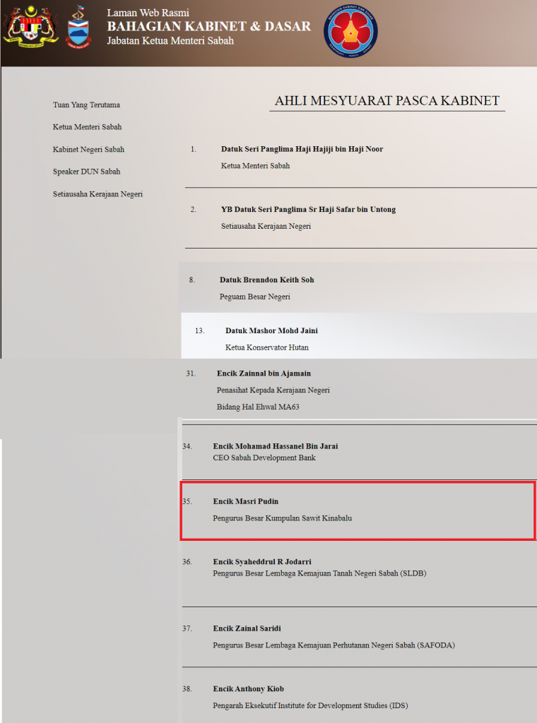Click the AHLI MESYUARAT PASCA KABINET heading
The width and height of the screenshot is (537, 723).
click(387, 100)
